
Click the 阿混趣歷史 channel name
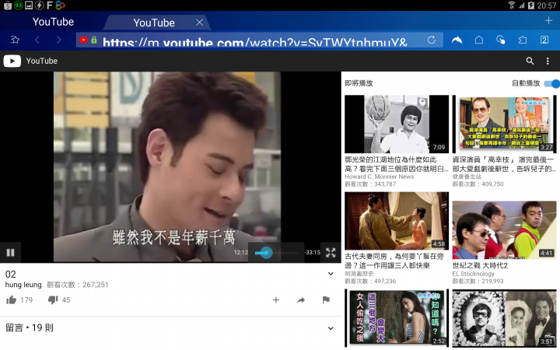[359, 274]
